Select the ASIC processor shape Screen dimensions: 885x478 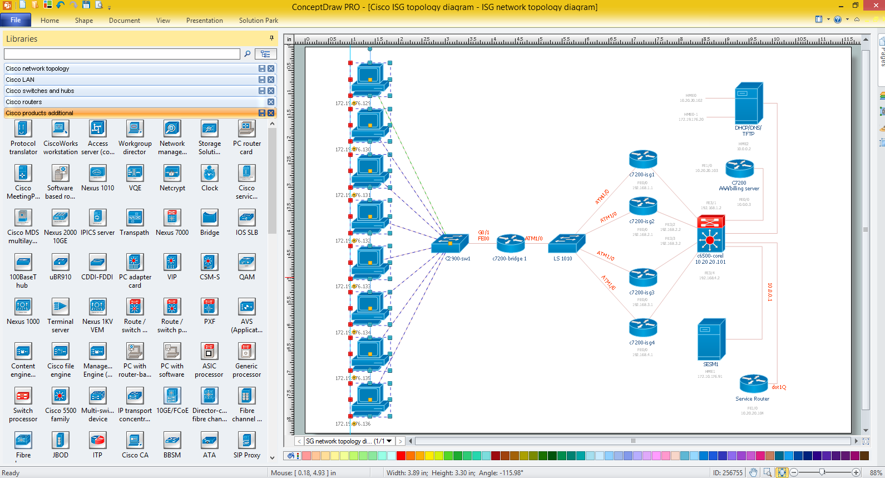click(x=209, y=360)
